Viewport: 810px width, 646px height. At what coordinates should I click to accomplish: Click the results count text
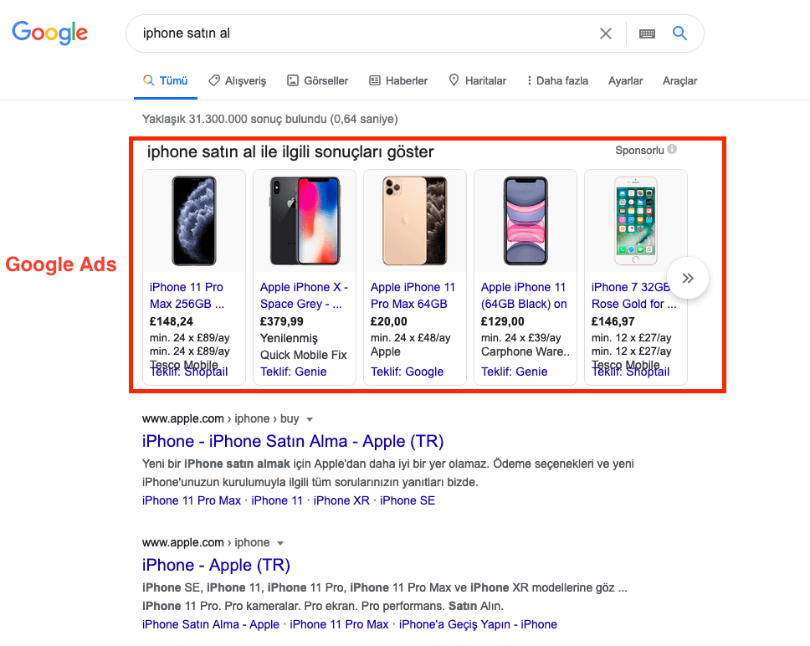tap(270, 120)
